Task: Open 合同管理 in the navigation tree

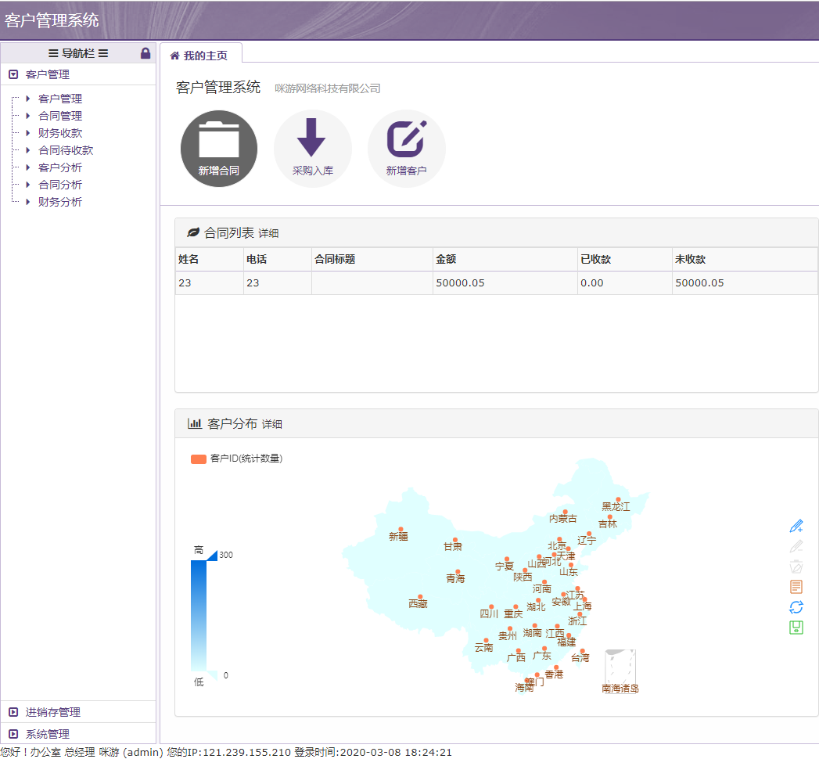Action: (59, 116)
